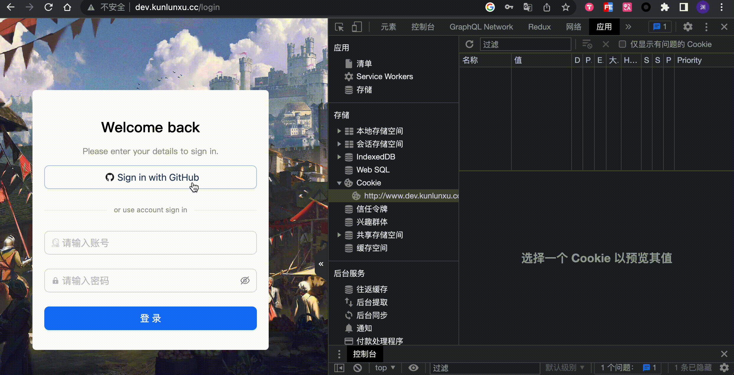
Task: Open Service Workers in the sidebar
Action: tap(384, 77)
